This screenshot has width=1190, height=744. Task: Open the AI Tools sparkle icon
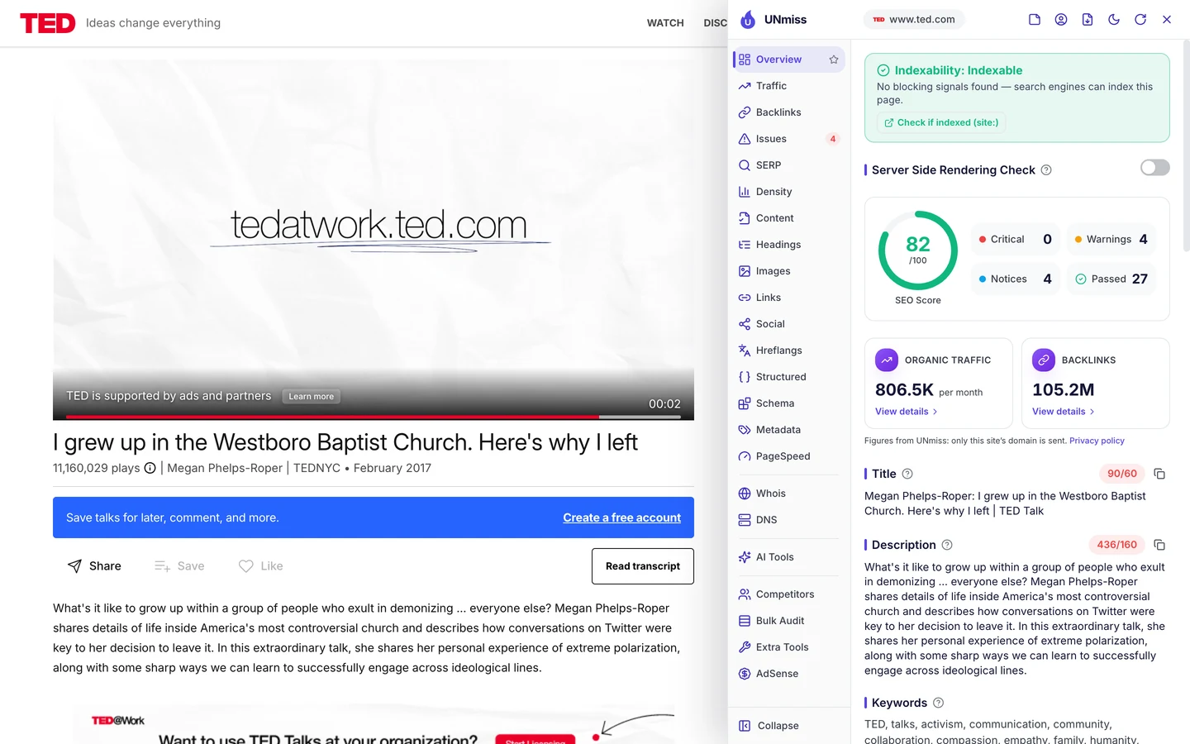tap(745, 557)
